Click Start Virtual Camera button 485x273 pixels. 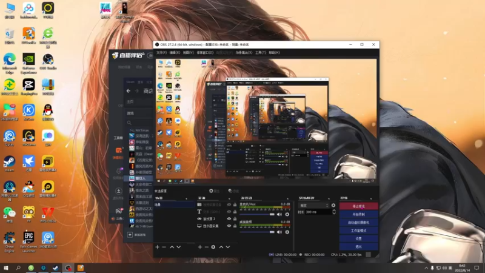[x=358, y=222]
